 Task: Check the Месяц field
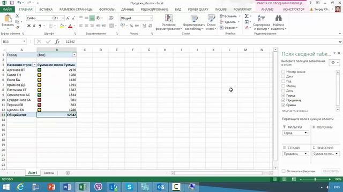coord(284,86)
